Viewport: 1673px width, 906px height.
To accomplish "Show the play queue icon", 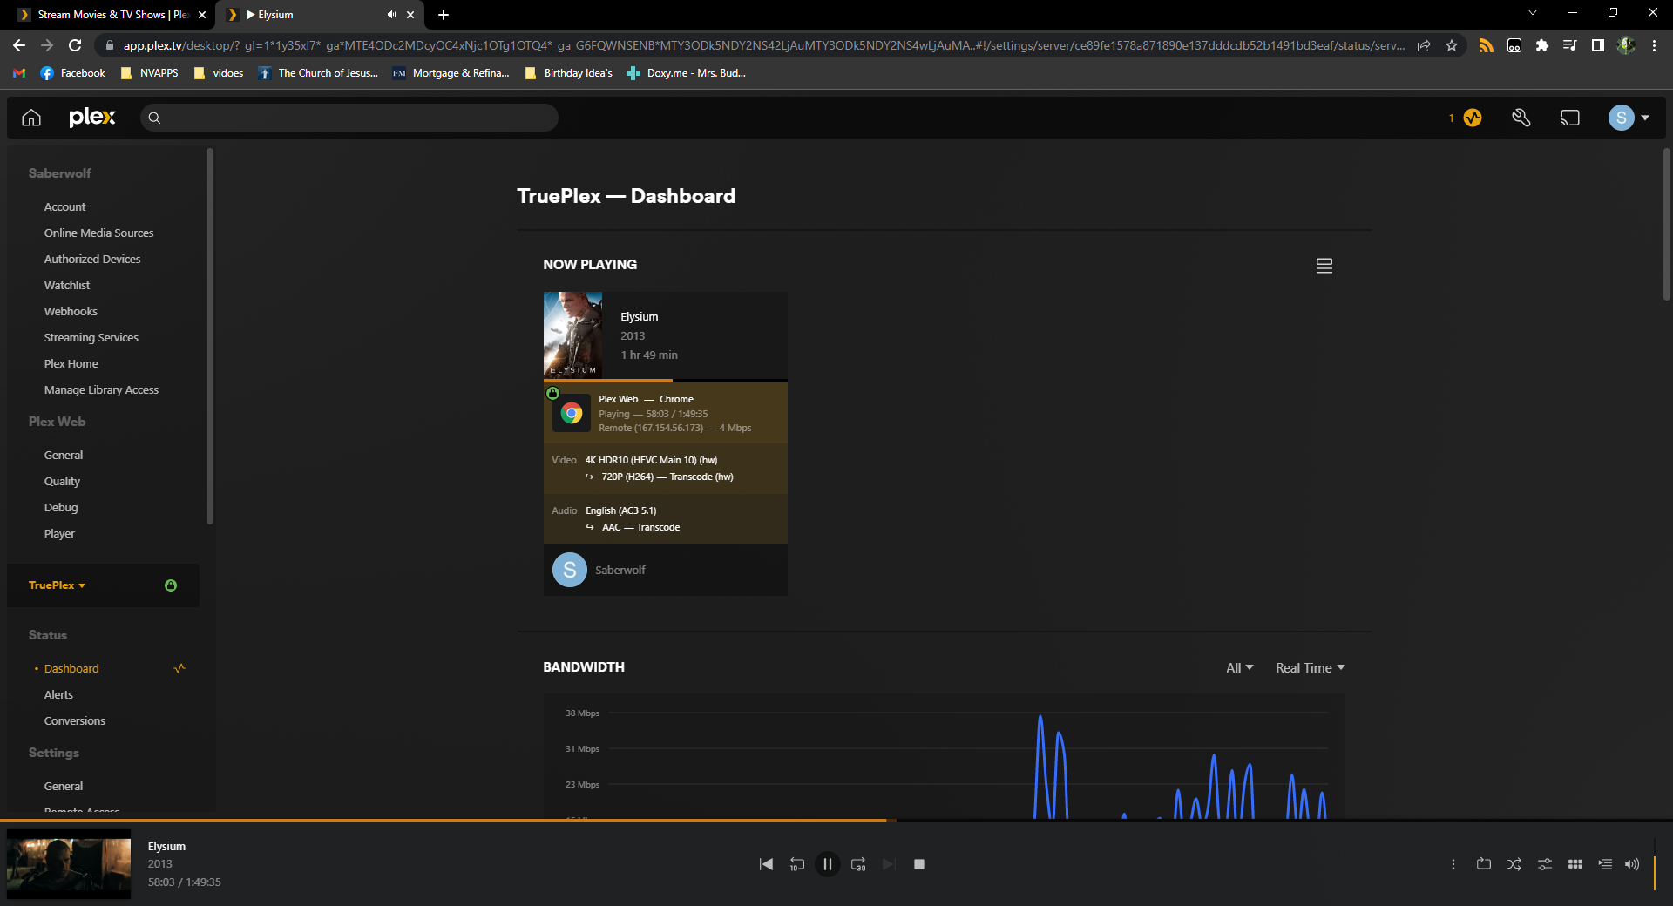I will (x=1605, y=864).
